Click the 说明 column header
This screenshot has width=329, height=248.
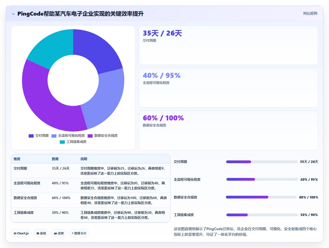coord(84,159)
